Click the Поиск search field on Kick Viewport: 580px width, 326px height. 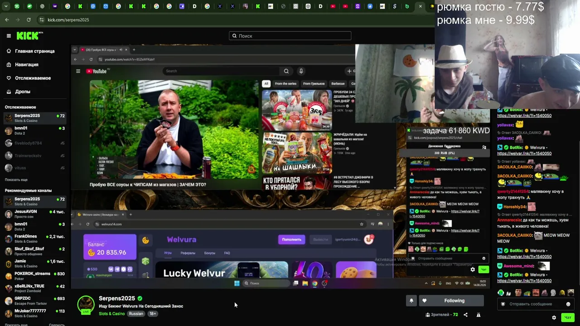point(290,36)
